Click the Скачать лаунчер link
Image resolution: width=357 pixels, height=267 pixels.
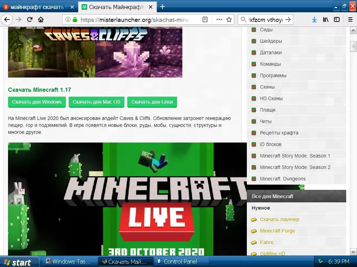coord(279,219)
